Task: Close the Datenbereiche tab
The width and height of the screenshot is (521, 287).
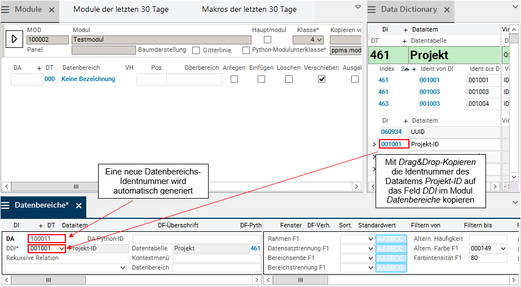Action: tap(79, 206)
